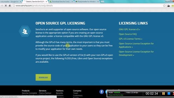
Task: Close the RubyInstaller for Windows tab
Action: (98, 2)
